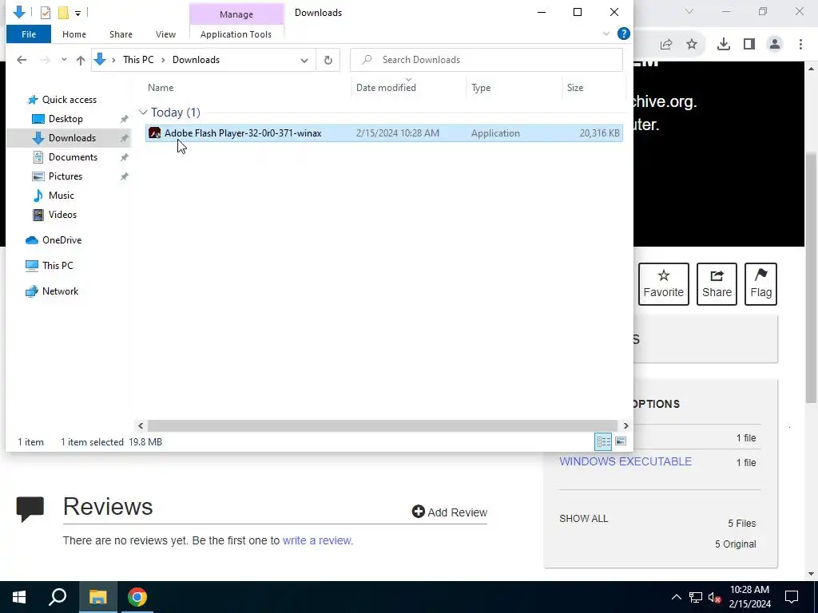Open the Customize Quick Access Toolbar dropdown arrow
This screenshot has height=613, width=818.
coord(77,13)
